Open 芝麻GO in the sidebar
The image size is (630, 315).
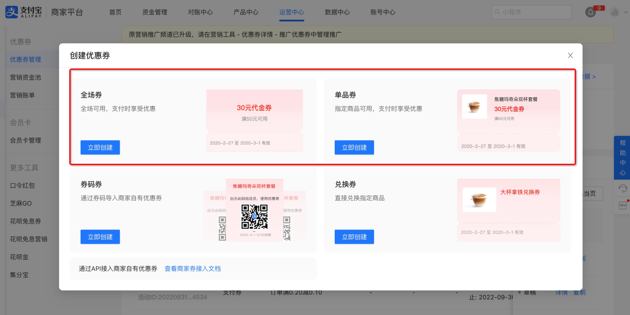(21, 203)
